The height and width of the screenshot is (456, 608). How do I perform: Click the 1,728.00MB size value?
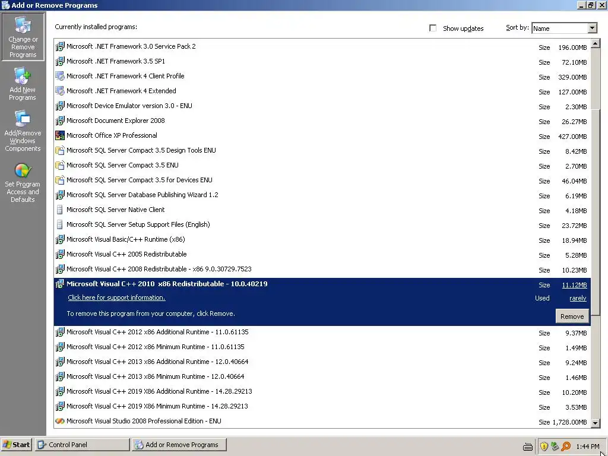click(569, 422)
